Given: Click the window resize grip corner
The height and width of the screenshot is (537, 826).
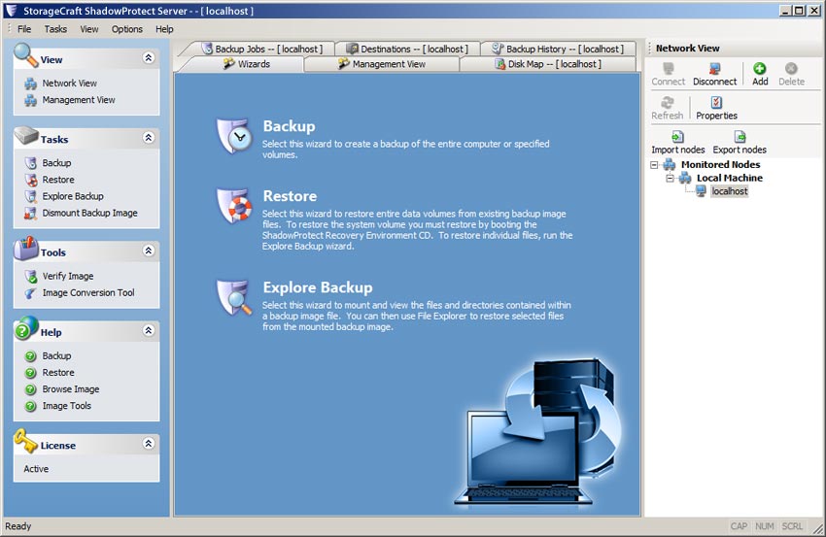Looking at the screenshot, I should [818, 528].
